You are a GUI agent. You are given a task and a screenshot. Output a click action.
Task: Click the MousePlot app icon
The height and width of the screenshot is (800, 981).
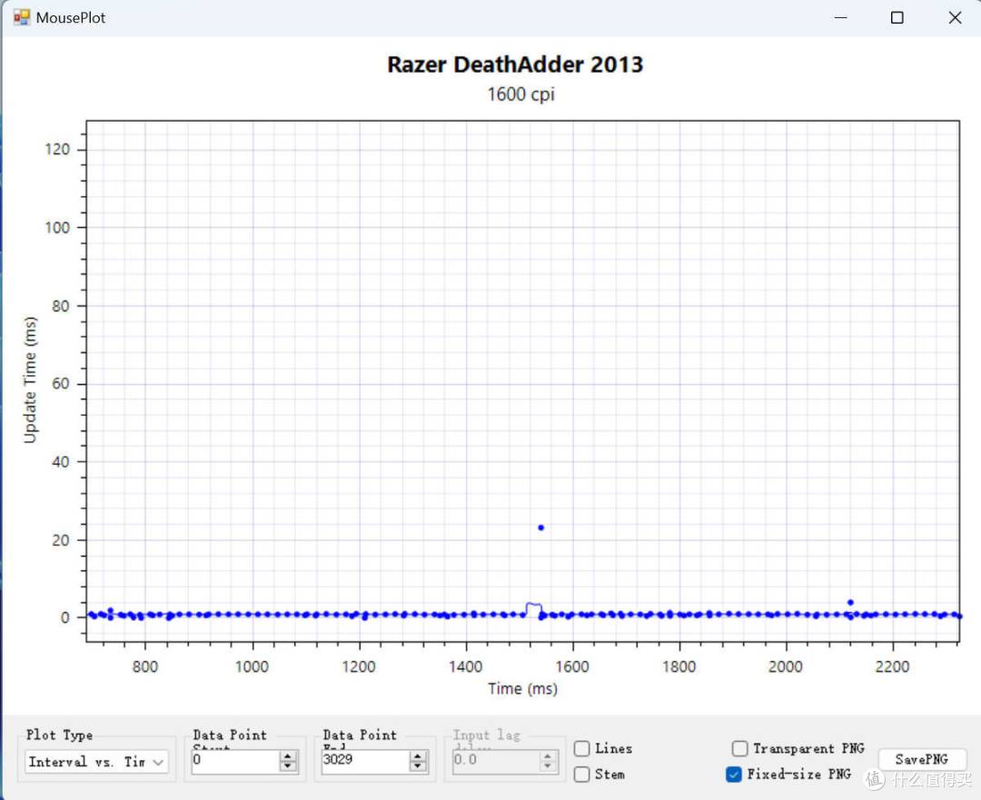coord(21,17)
